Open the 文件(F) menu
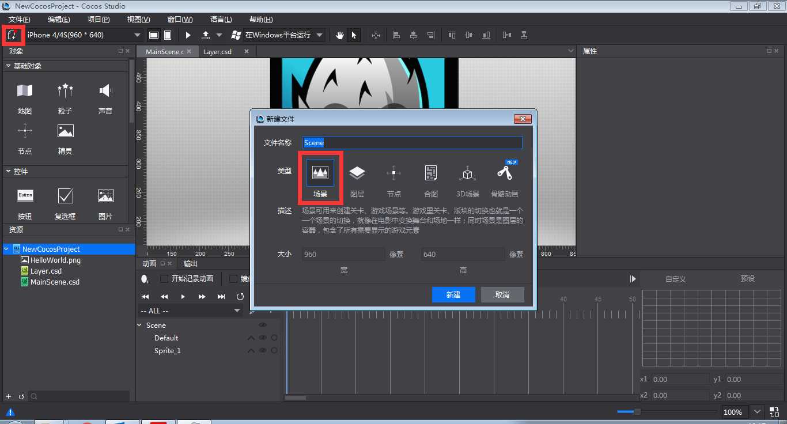787x424 pixels. pyautogui.click(x=19, y=20)
